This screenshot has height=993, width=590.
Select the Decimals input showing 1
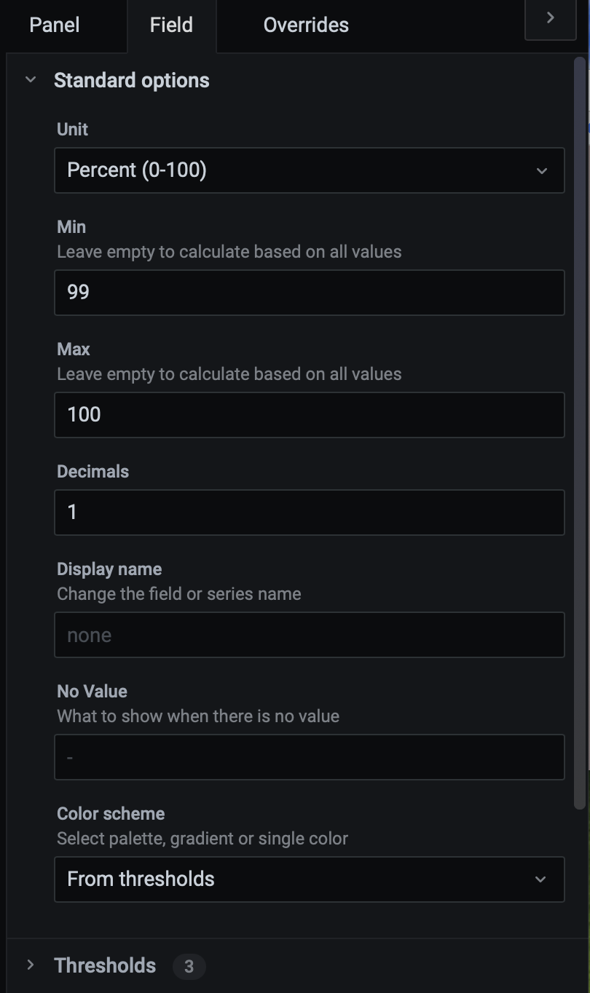[310, 512]
